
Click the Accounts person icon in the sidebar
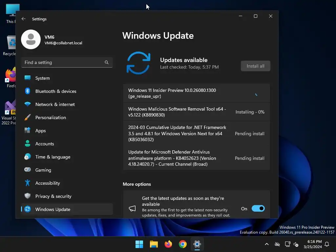click(x=28, y=144)
